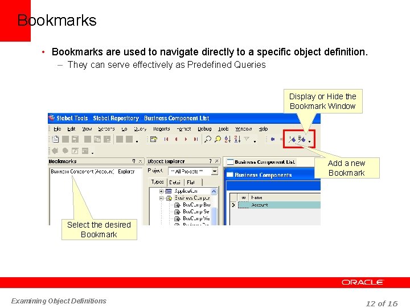
Task: Open the Tools menu
Action: click(x=223, y=129)
